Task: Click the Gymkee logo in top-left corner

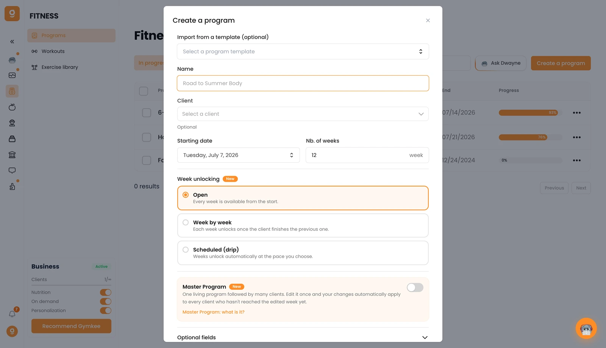Action: coord(12,14)
